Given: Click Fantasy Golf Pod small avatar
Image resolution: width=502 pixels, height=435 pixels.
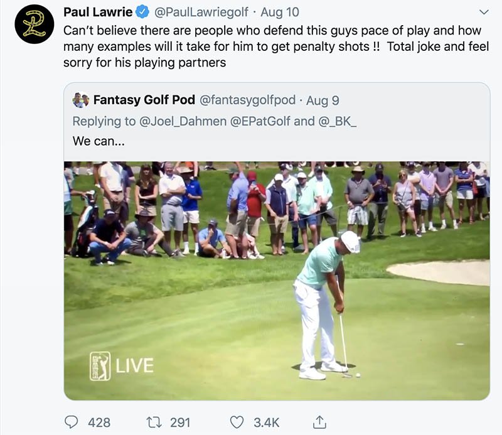Looking at the screenshot, I should pyautogui.click(x=81, y=100).
